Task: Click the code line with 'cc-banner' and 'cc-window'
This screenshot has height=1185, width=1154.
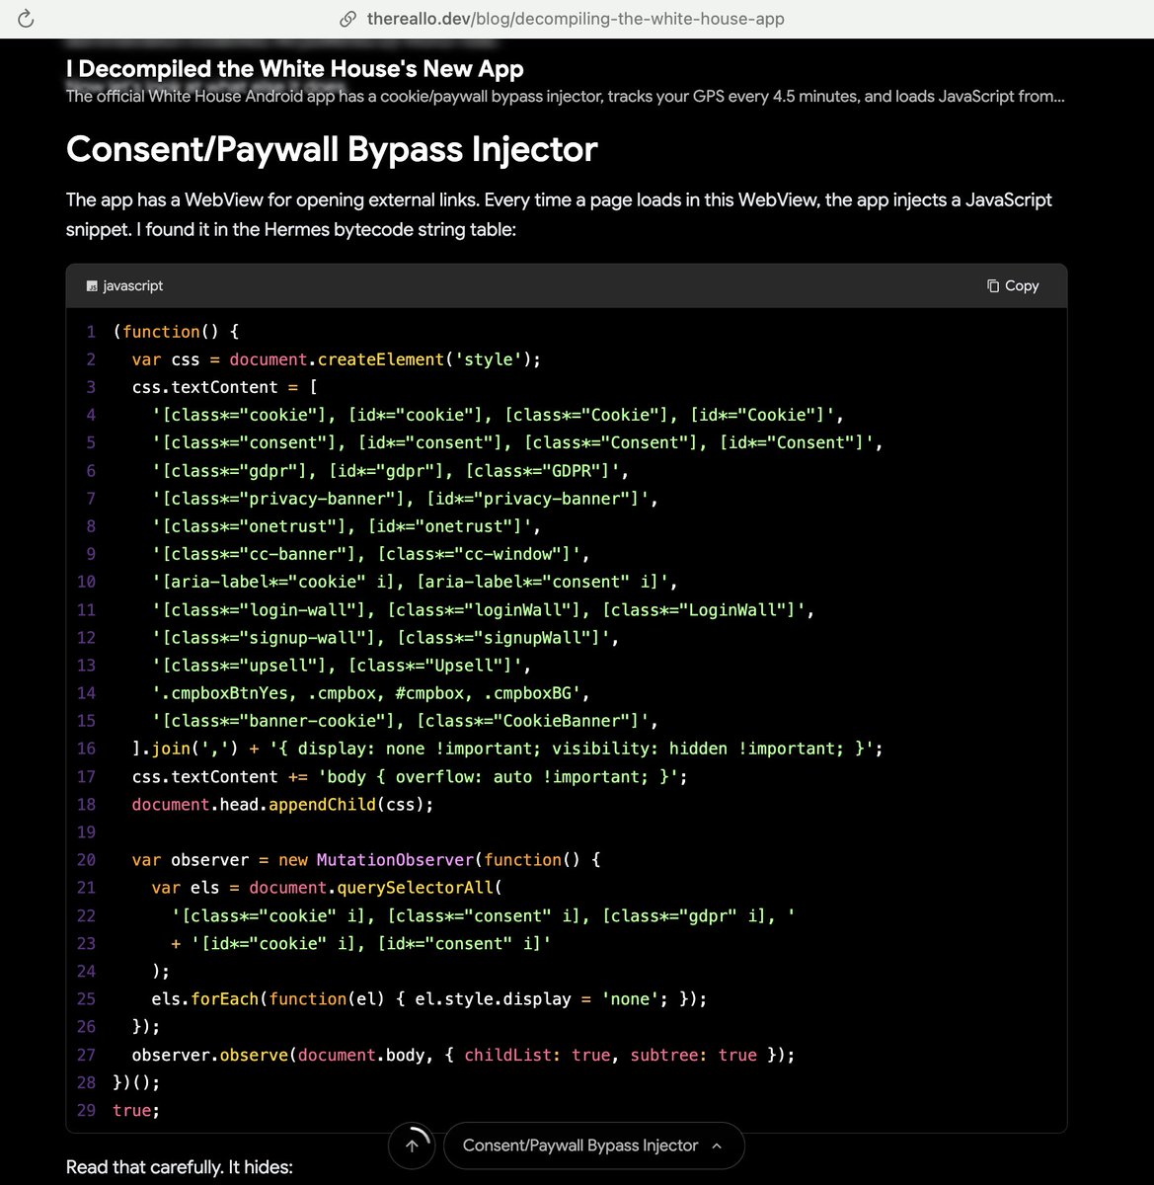Action: click(370, 554)
